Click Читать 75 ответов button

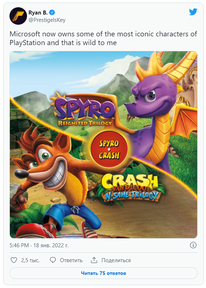pyautogui.click(x=104, y=273)
